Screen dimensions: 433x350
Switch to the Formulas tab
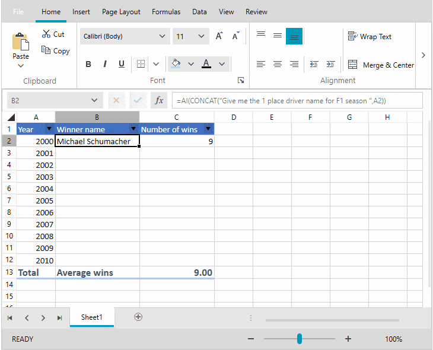166,12
